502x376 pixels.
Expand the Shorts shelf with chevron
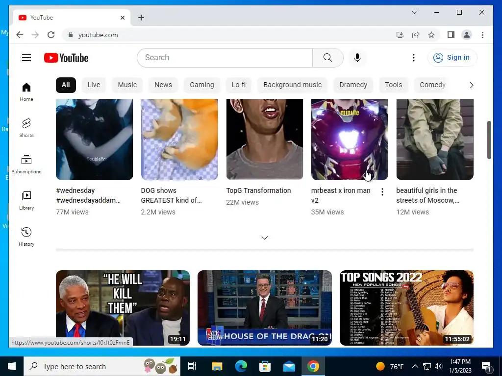(264, 237)
